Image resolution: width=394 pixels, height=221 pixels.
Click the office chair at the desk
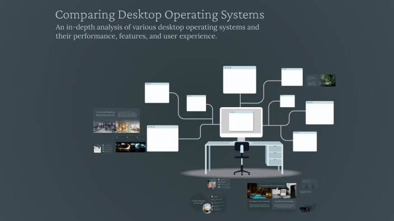(242, 158)
